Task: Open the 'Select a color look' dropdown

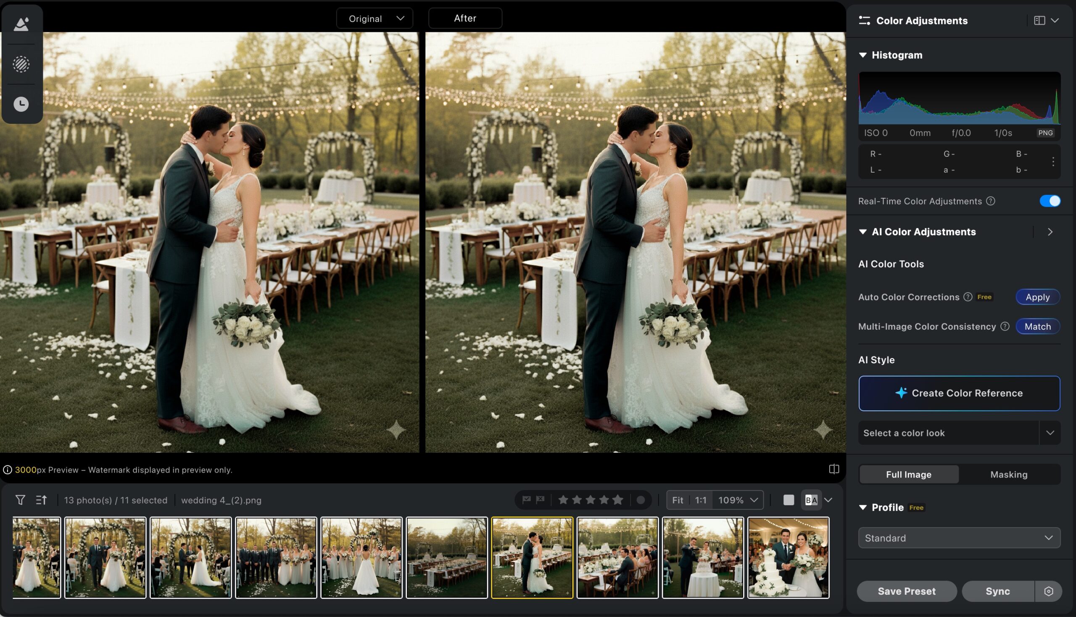Action: point(959,433)
